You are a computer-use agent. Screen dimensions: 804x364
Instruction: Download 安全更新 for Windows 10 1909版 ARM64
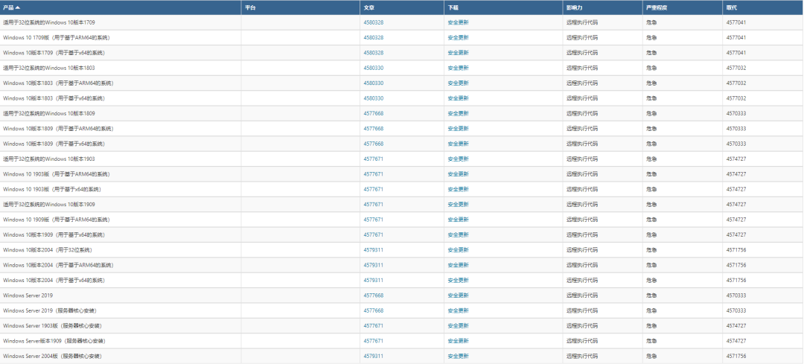pos(458,220)
